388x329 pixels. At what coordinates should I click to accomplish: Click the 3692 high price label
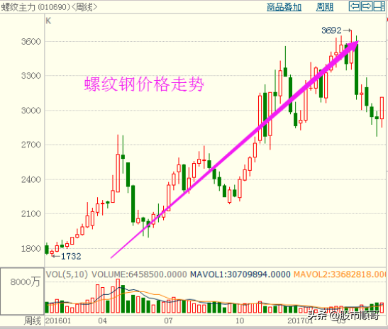point(331,30)
